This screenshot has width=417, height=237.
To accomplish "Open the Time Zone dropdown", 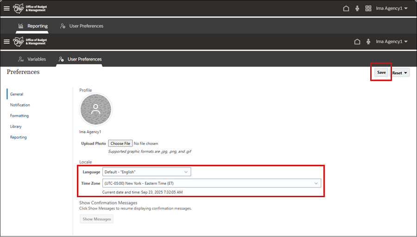I will (212, 183).
